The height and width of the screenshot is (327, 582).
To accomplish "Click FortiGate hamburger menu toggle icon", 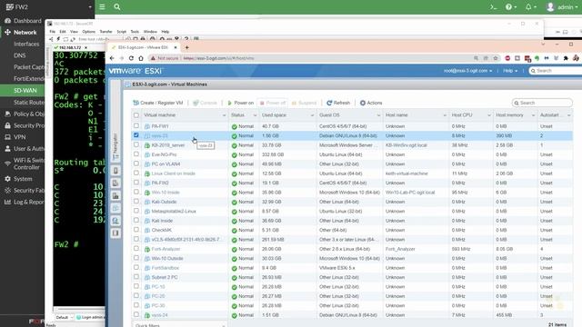I will click(x=102, y=6).
